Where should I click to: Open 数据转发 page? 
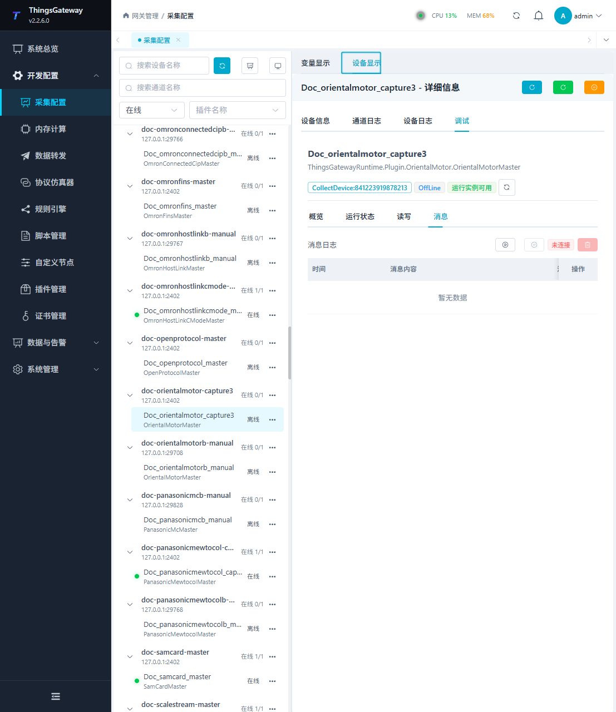coord(56,156)
